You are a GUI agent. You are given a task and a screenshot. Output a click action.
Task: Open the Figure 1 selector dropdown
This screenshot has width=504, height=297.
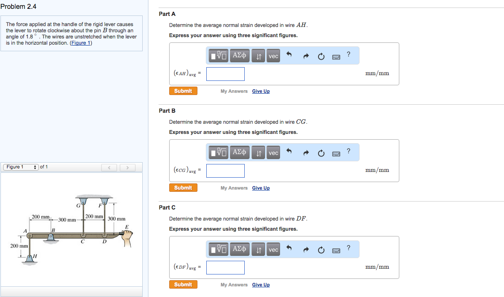tap(21, 167)
